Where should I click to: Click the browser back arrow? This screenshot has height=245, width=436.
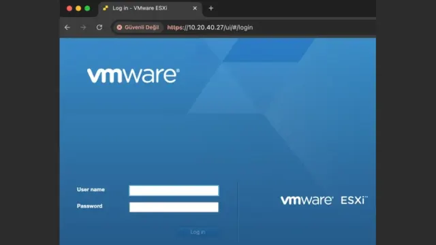(x=67, y=27)
